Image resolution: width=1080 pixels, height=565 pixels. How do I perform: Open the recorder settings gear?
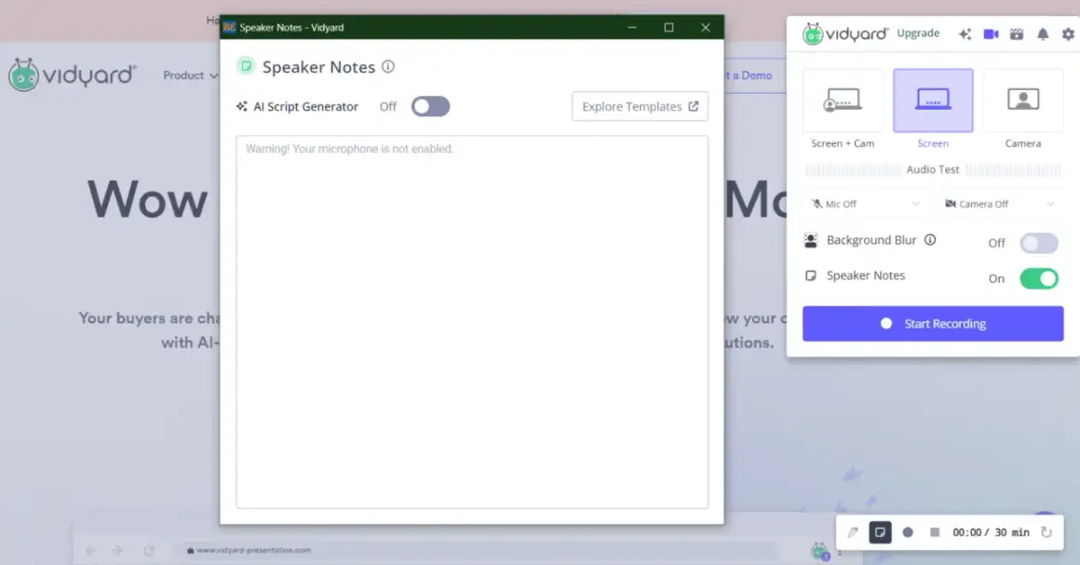click(1068, 34)
